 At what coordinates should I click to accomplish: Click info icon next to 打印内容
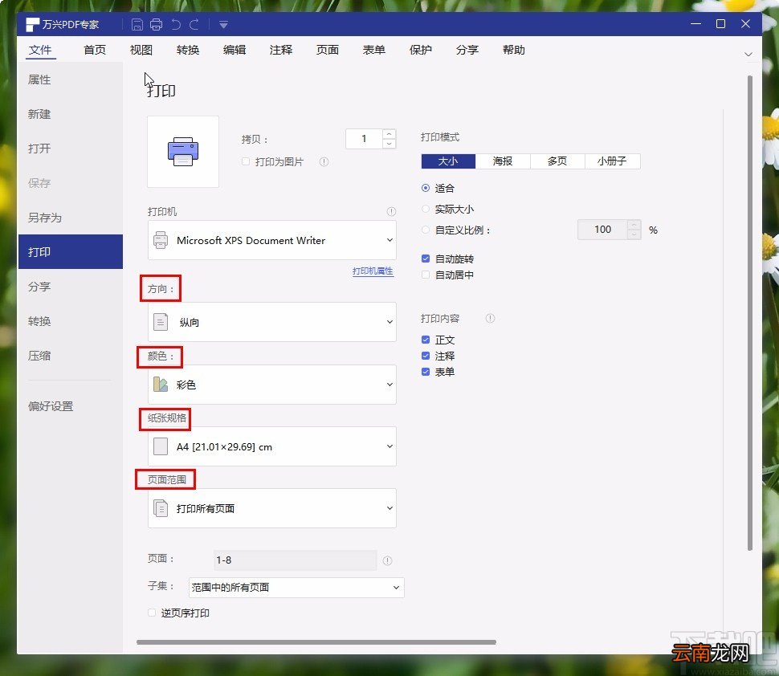pyautogui.click(x=490, y=319)
